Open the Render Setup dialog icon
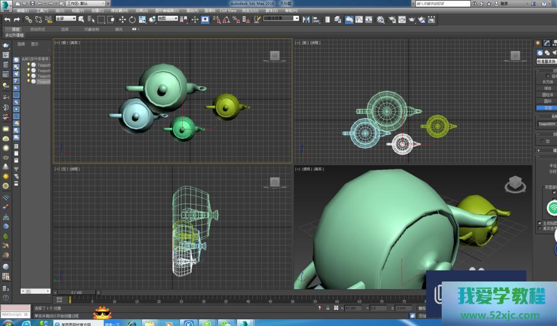 (392, 20)
